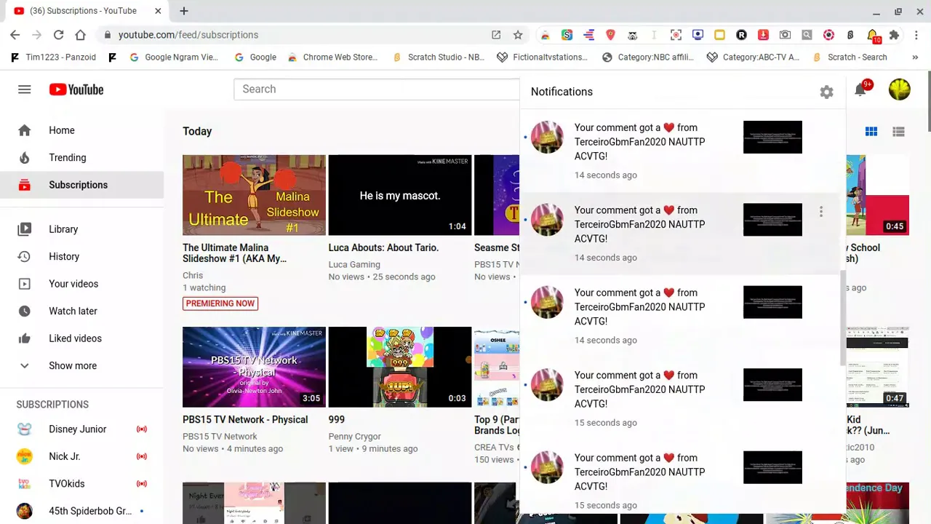Screen dimensions: 931x524
Task: Open Scratch Studio bookmark
Action: 439,57
